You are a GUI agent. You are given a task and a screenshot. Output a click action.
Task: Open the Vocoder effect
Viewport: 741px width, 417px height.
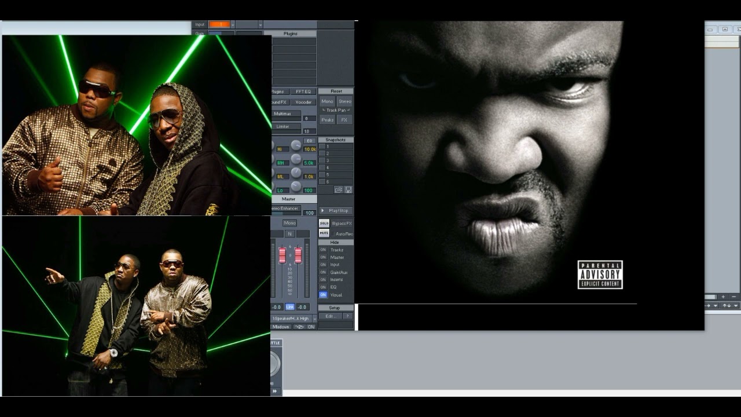click(x=303, y=102)
